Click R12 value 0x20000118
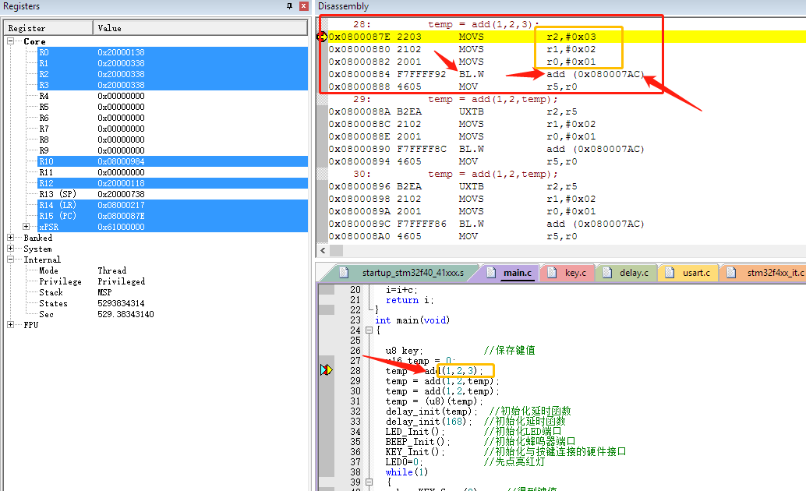This screenshot has height=491, width=806. 122,183
